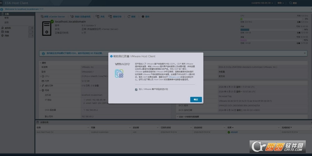Open the 已排队时间 column dropdown arrow
The width and height of the screenshot is (312, 156).
[x=192, y=127]
